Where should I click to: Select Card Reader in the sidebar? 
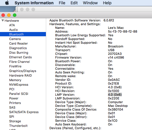(x=19, y=43)
